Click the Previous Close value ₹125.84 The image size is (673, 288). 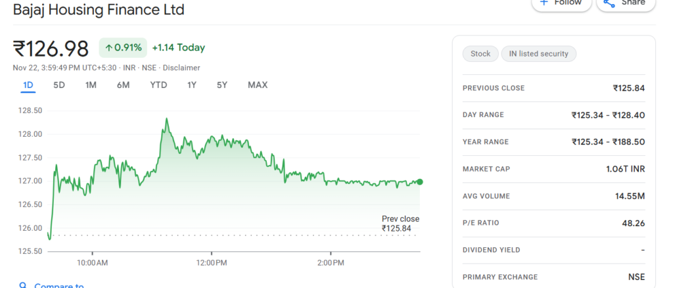(629, 88)
